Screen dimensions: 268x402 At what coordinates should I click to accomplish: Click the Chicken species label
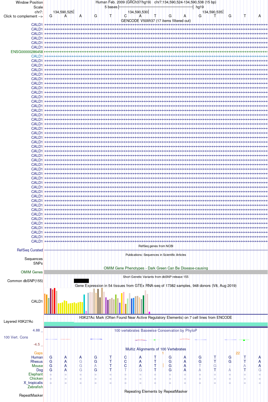point(36,378)
